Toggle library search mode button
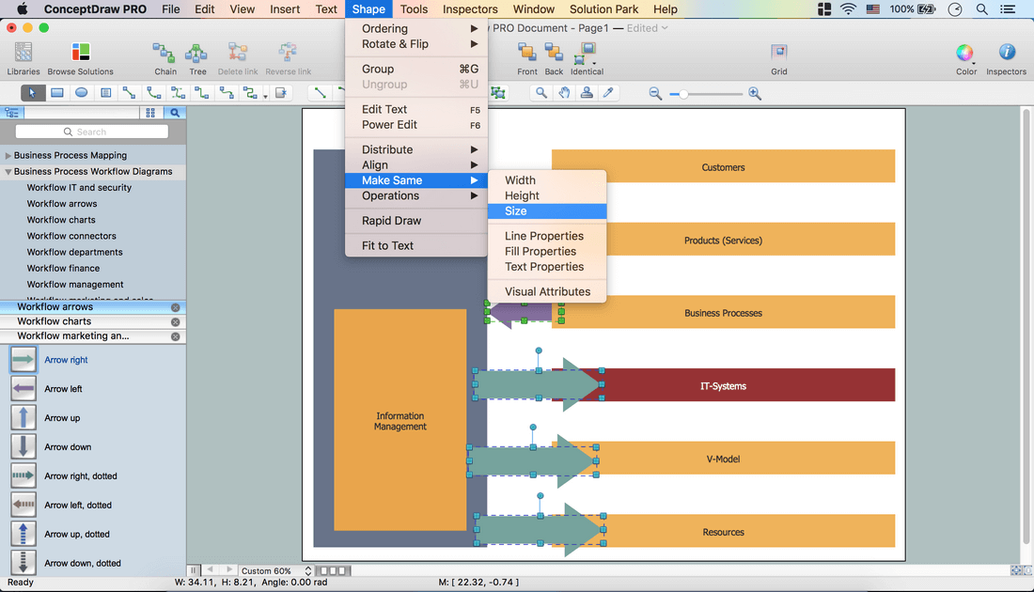This screenshot has width=1034, height=592. click(x=175, y=113)
